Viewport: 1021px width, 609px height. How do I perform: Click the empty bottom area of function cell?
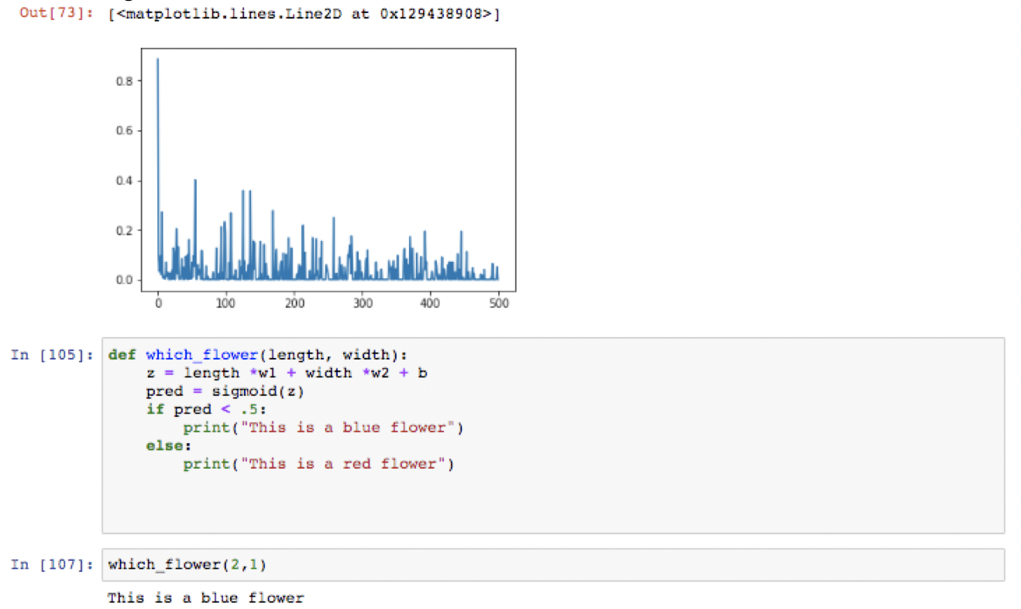point(552,507)
